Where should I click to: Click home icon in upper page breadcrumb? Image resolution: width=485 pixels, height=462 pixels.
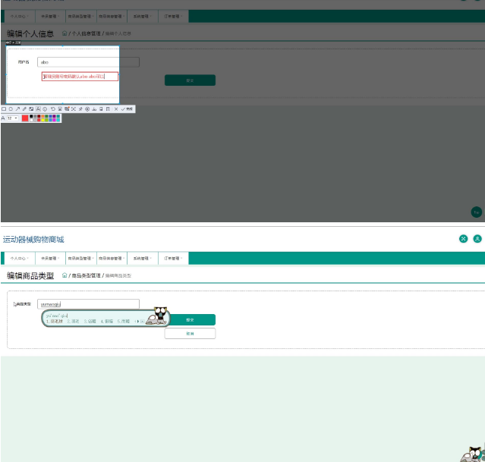pos(65,33)
